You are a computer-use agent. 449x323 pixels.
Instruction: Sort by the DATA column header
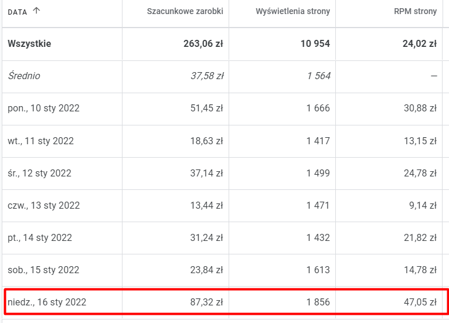tap(18, 12)
